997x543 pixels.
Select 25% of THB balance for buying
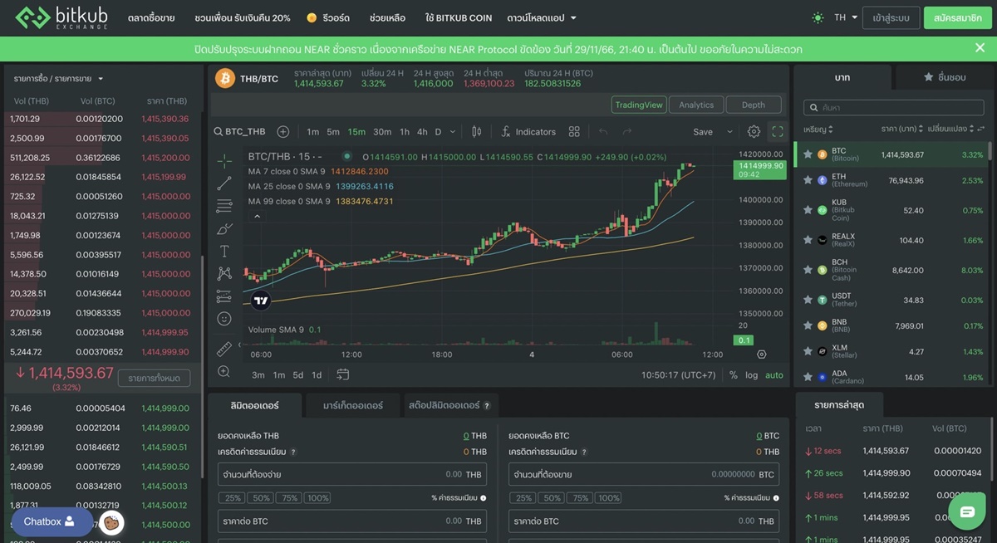tap(233, 498)
